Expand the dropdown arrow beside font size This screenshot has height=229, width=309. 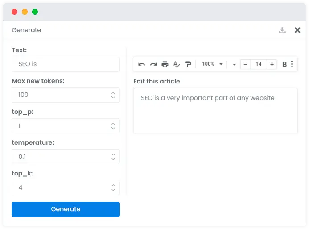coord(234,64)
